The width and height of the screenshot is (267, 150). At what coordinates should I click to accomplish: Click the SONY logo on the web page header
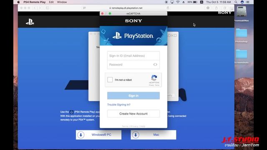click(224, 13)
